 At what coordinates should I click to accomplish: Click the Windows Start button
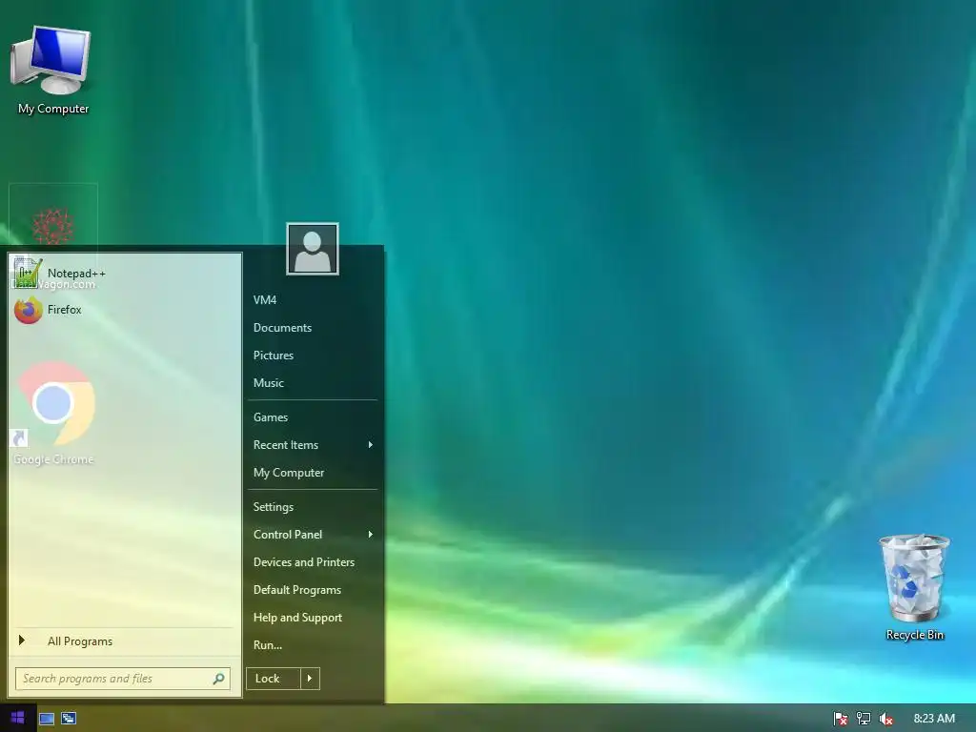17,718
